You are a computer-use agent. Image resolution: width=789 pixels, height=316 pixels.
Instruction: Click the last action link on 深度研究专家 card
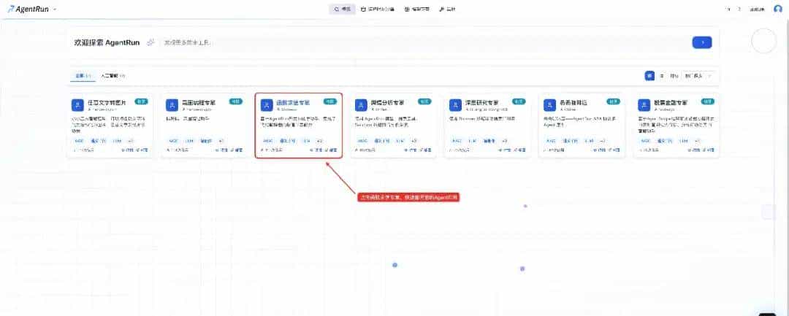tap(520, 150)
